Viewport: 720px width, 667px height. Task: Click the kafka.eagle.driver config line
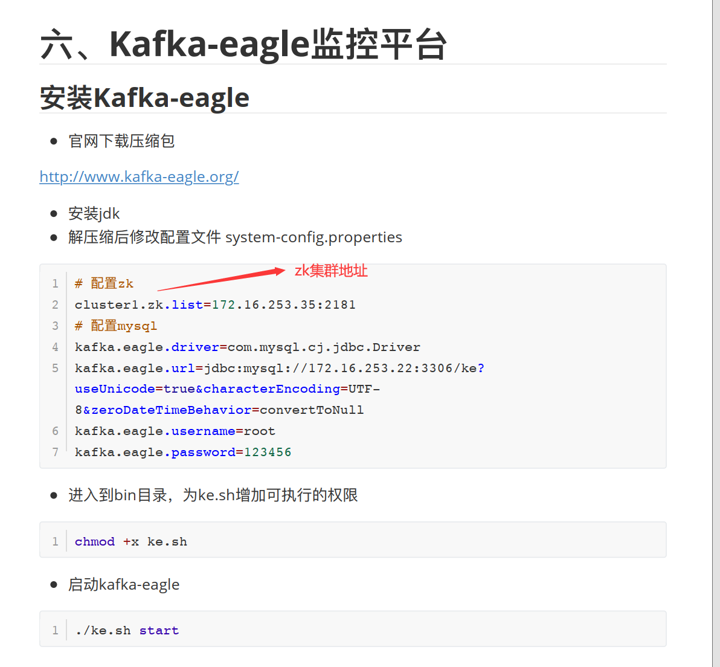coord(248,347)
